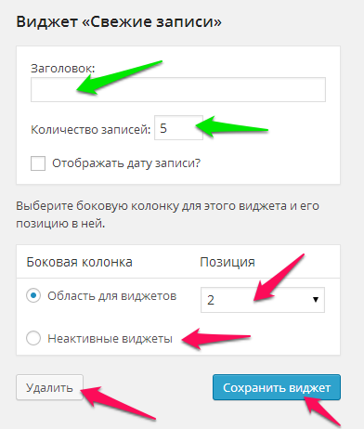The width and height of the screenshot is (364, 429).
Task: Click the Позиция column header
Action: 227,263
